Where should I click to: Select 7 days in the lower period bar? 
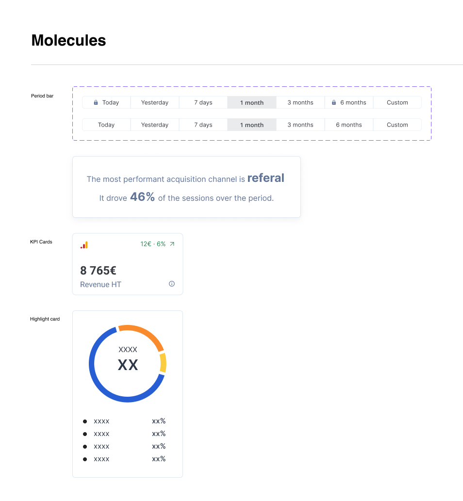(x=203, y=125)
